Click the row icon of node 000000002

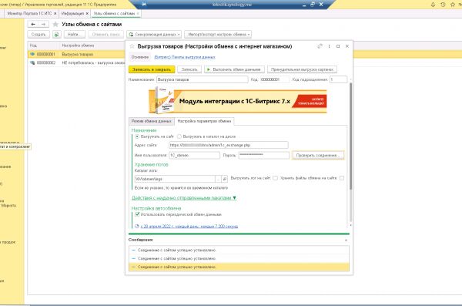(32, 63)
